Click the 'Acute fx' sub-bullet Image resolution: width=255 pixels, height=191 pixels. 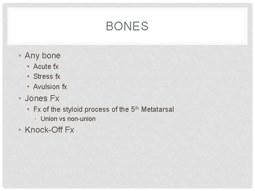[x=46, y=66]
